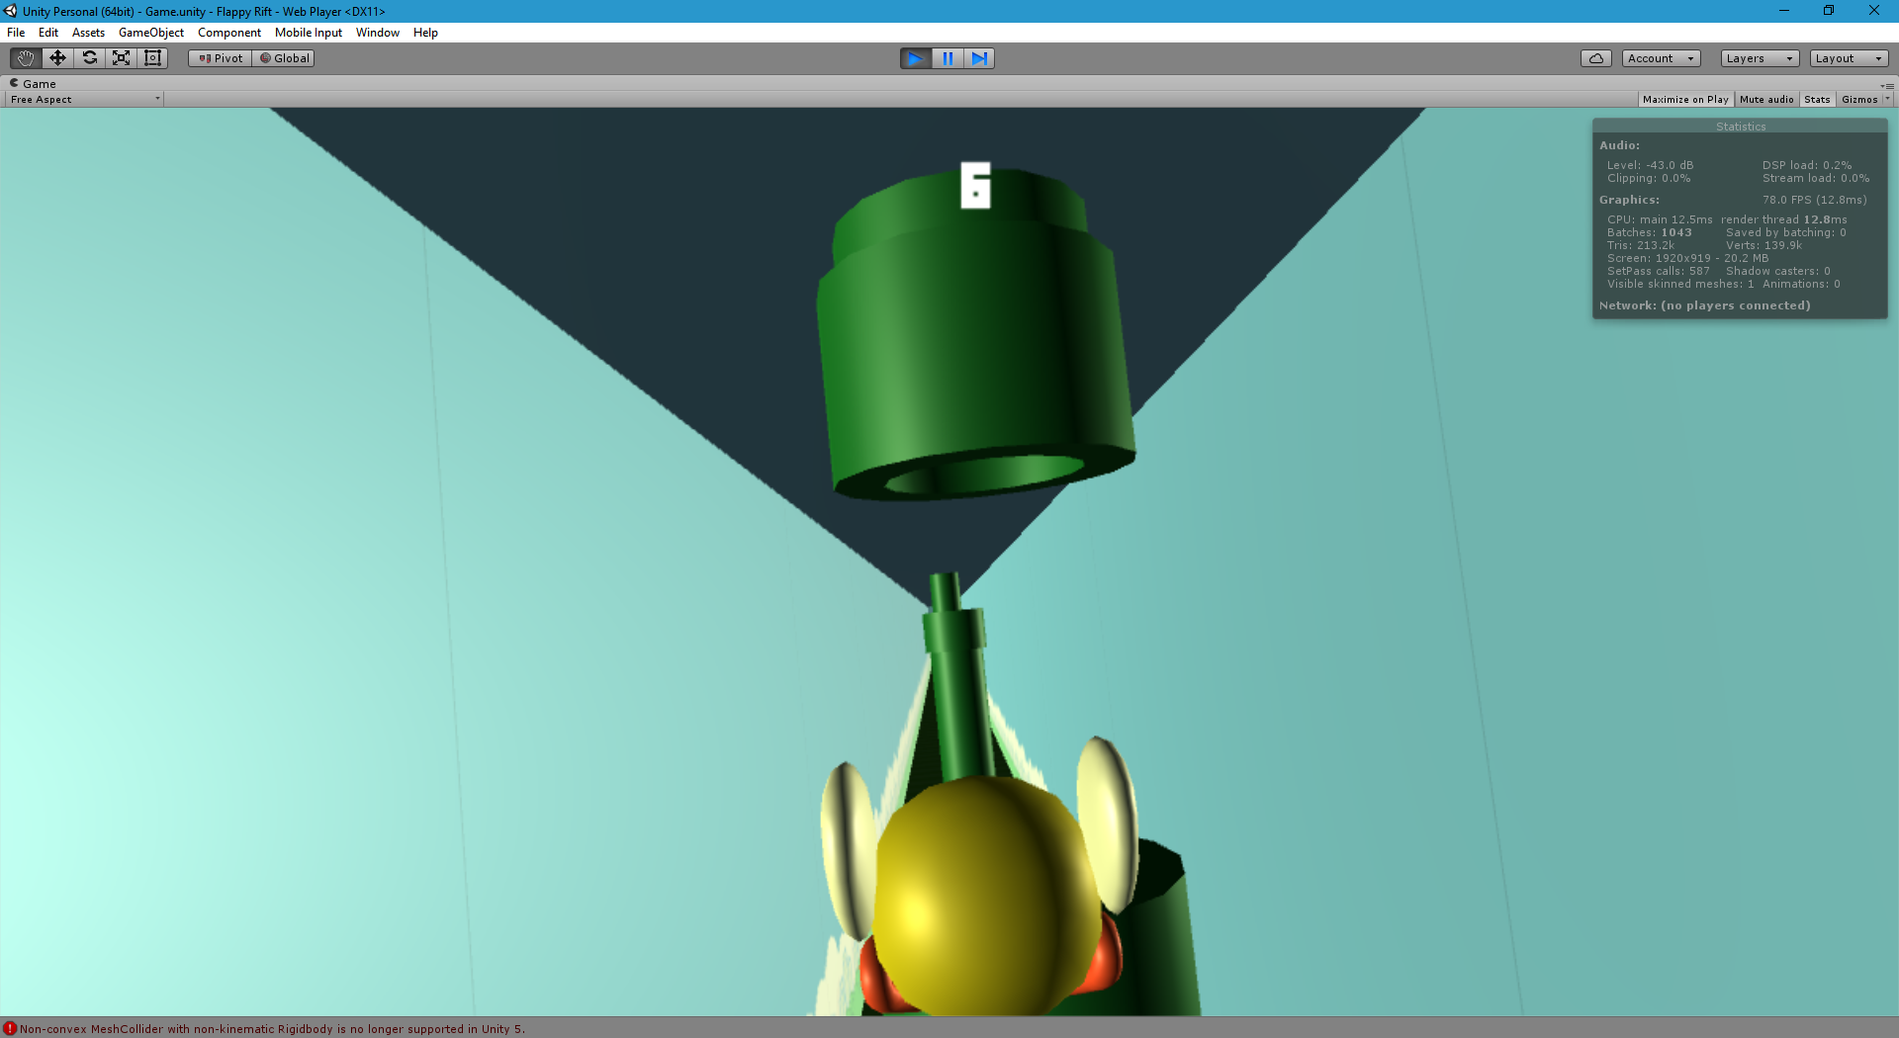1899x1038 pixels.
Task: Click the 'Shadow casters: 0' statistic
Action: [x=1778, y=271]
